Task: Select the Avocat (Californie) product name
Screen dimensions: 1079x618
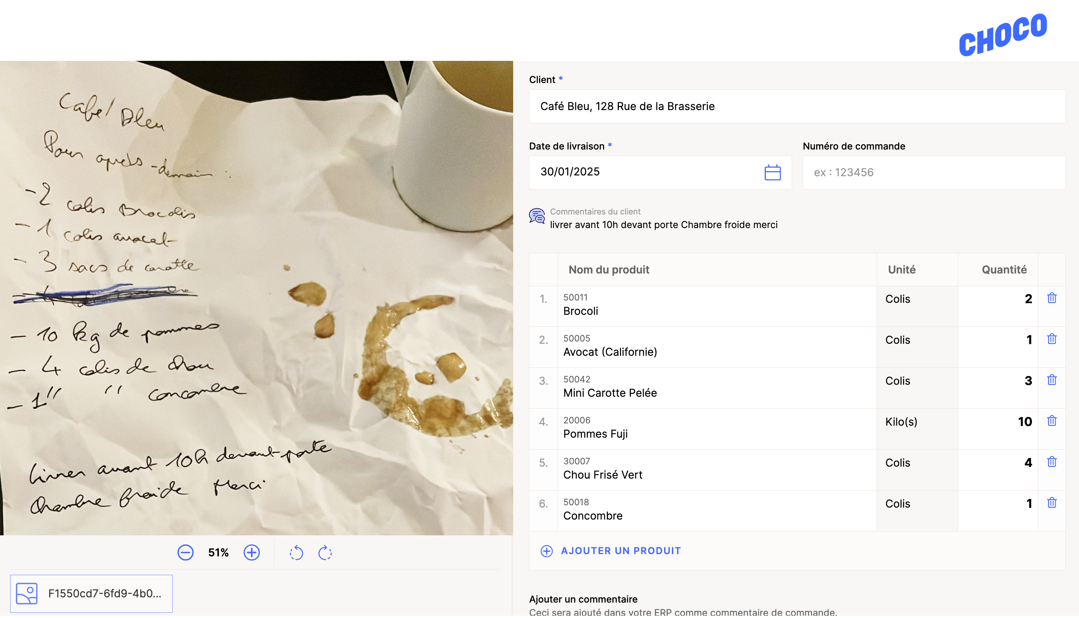Action: coord(610,352)
